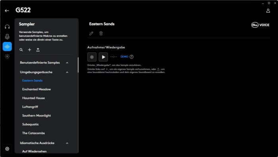Select the Subaquatic sample
The image size is (278, 157).
coord(31,124)
